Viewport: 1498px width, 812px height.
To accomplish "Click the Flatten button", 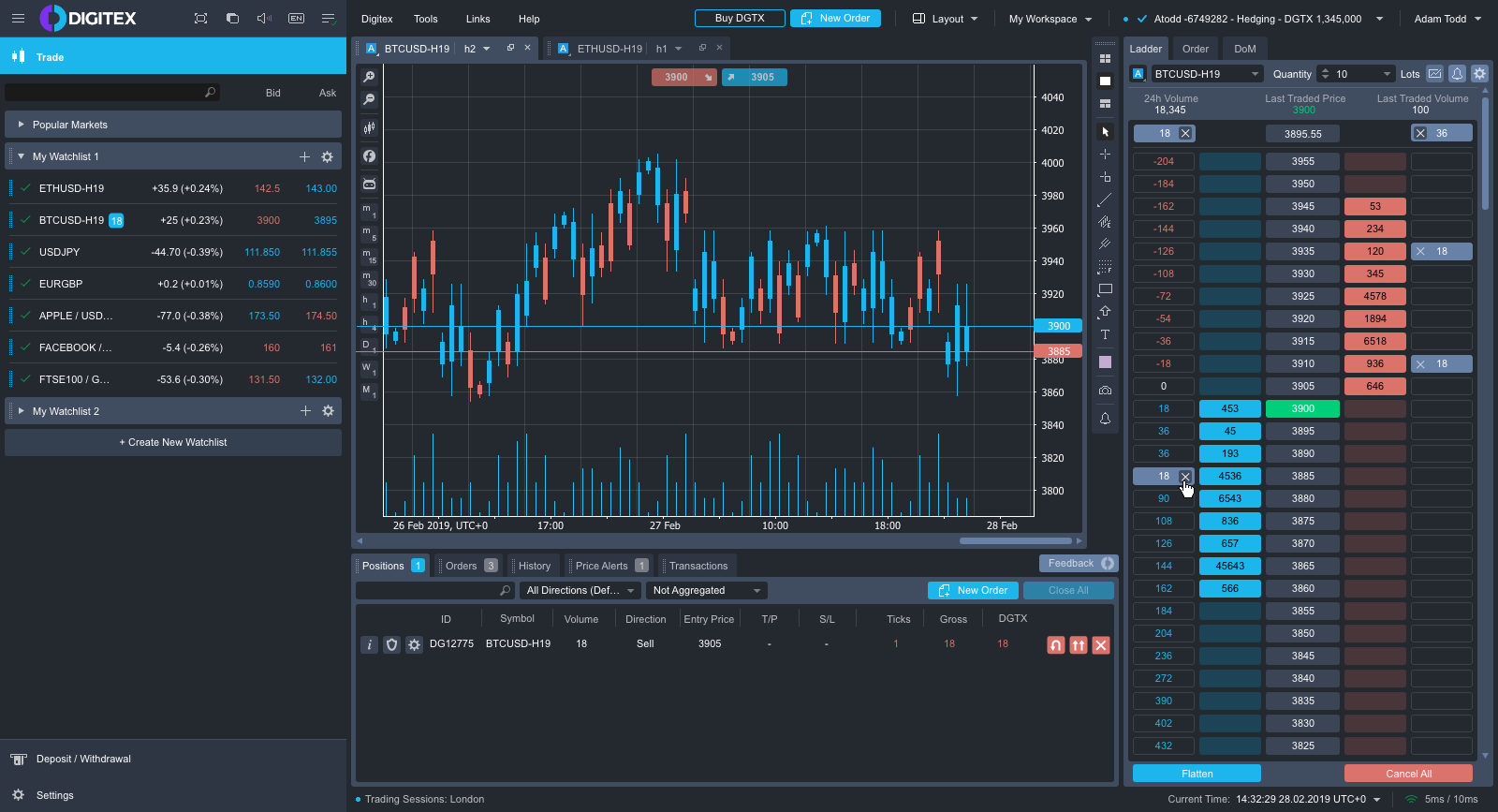I will tap(1197, 774).
